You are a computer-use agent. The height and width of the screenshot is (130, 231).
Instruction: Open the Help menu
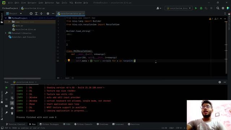pos(86,3)
